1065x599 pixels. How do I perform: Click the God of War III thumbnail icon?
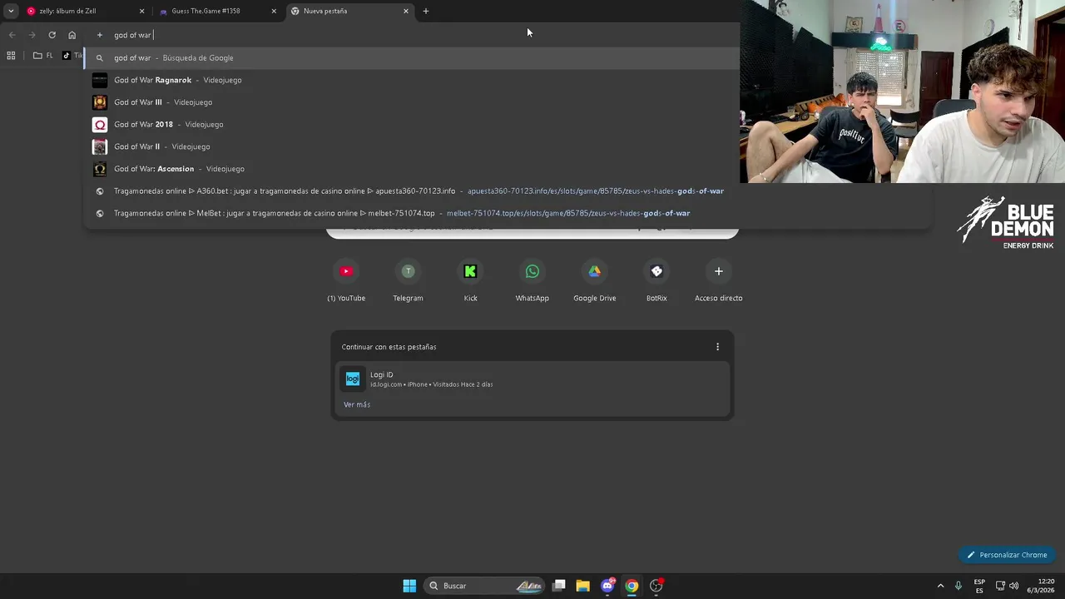pyautogui.click(x=100, y=102)
